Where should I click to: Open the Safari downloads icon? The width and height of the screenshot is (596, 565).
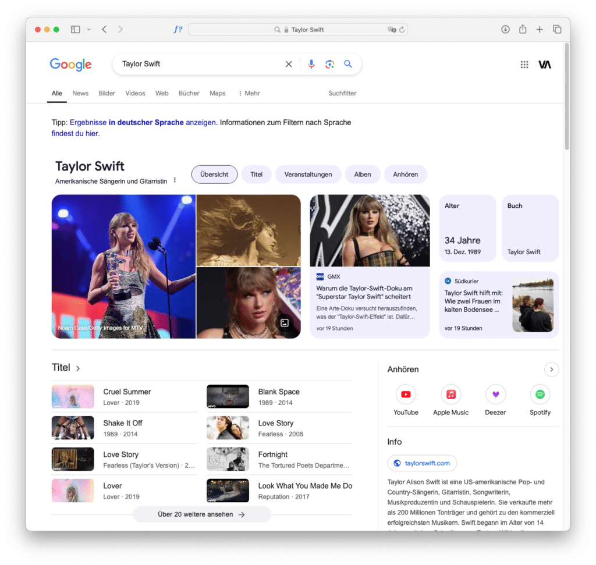(x=505, y=29)
